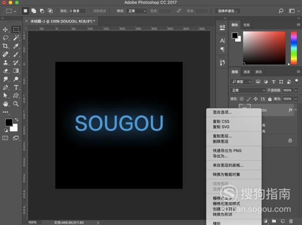Switch to the 路径 paths tab
302x225 pixels.
(x=258, y=72)
